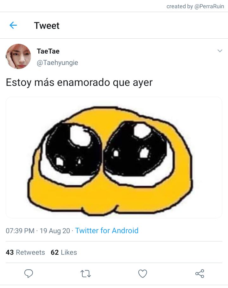Expand the tweet options chevron

click(220, 51)
